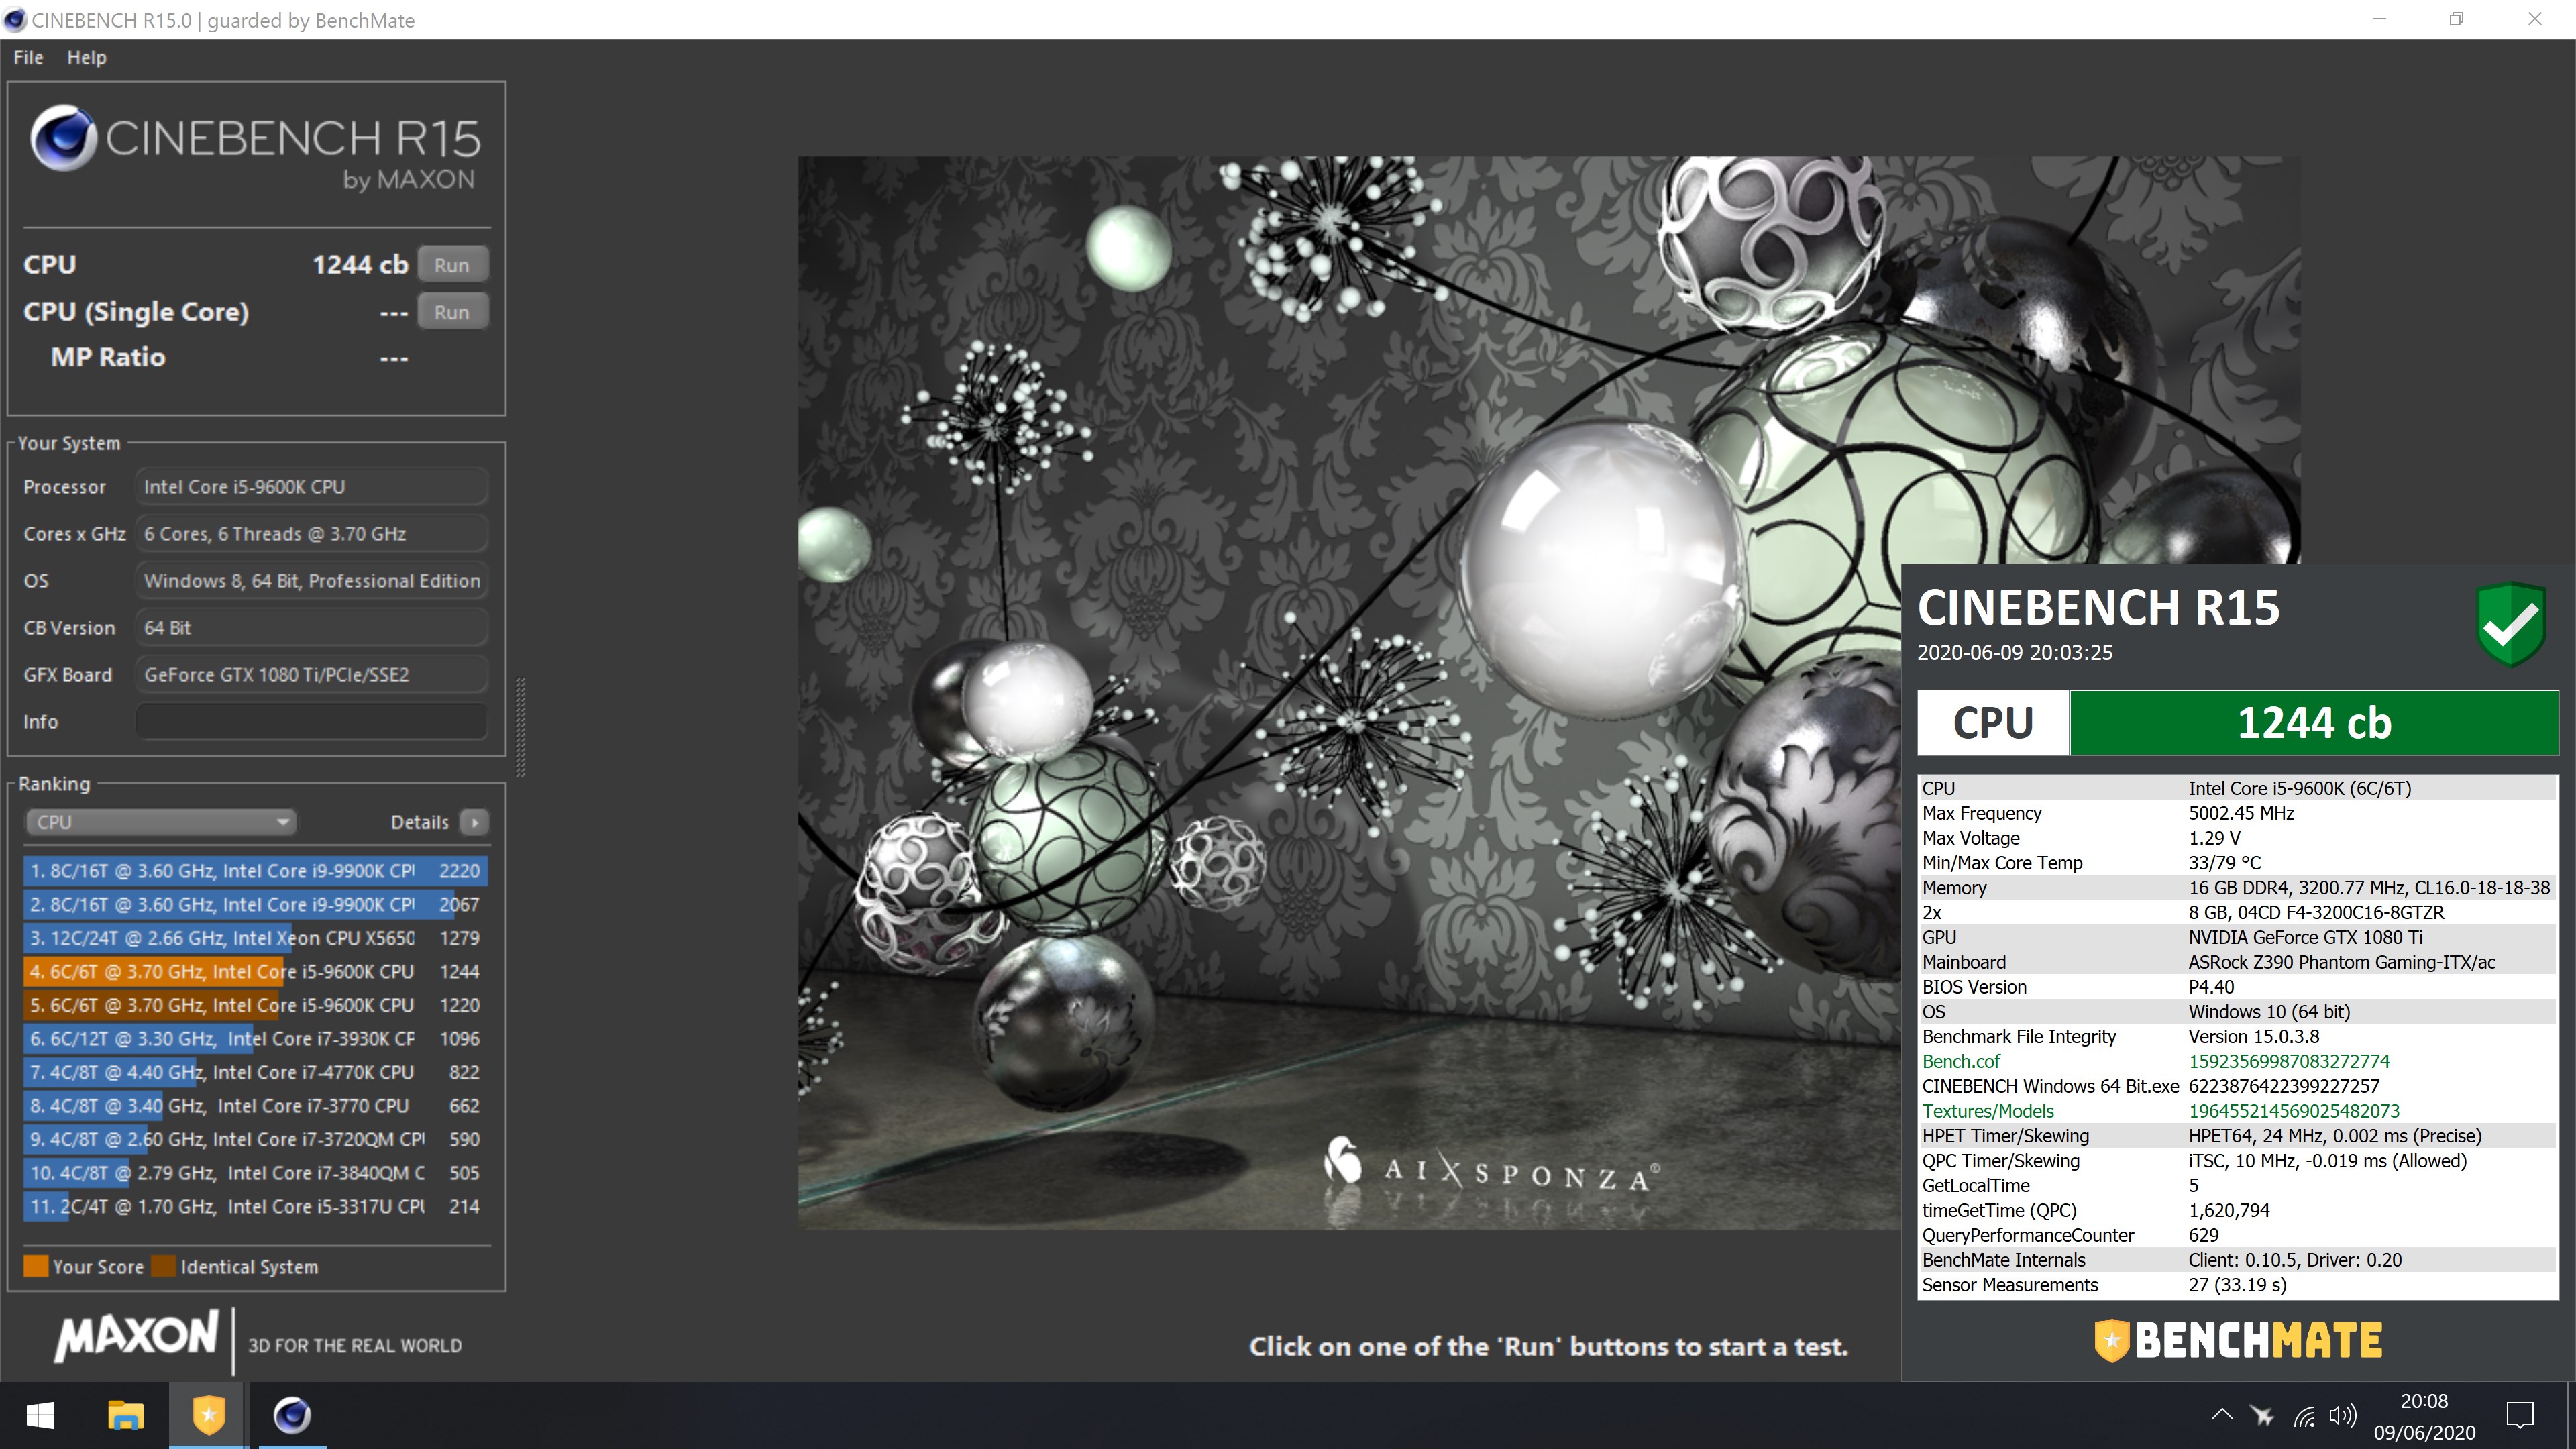
Task: Click the airplane mode tray icon
Action: (2262, 1415)
